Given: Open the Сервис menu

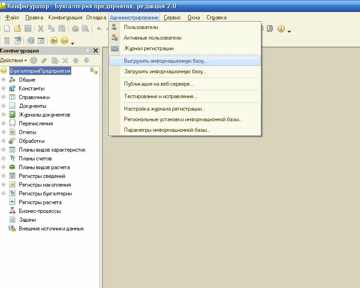Looking at the screenshot, I should (x=172, y=18).
